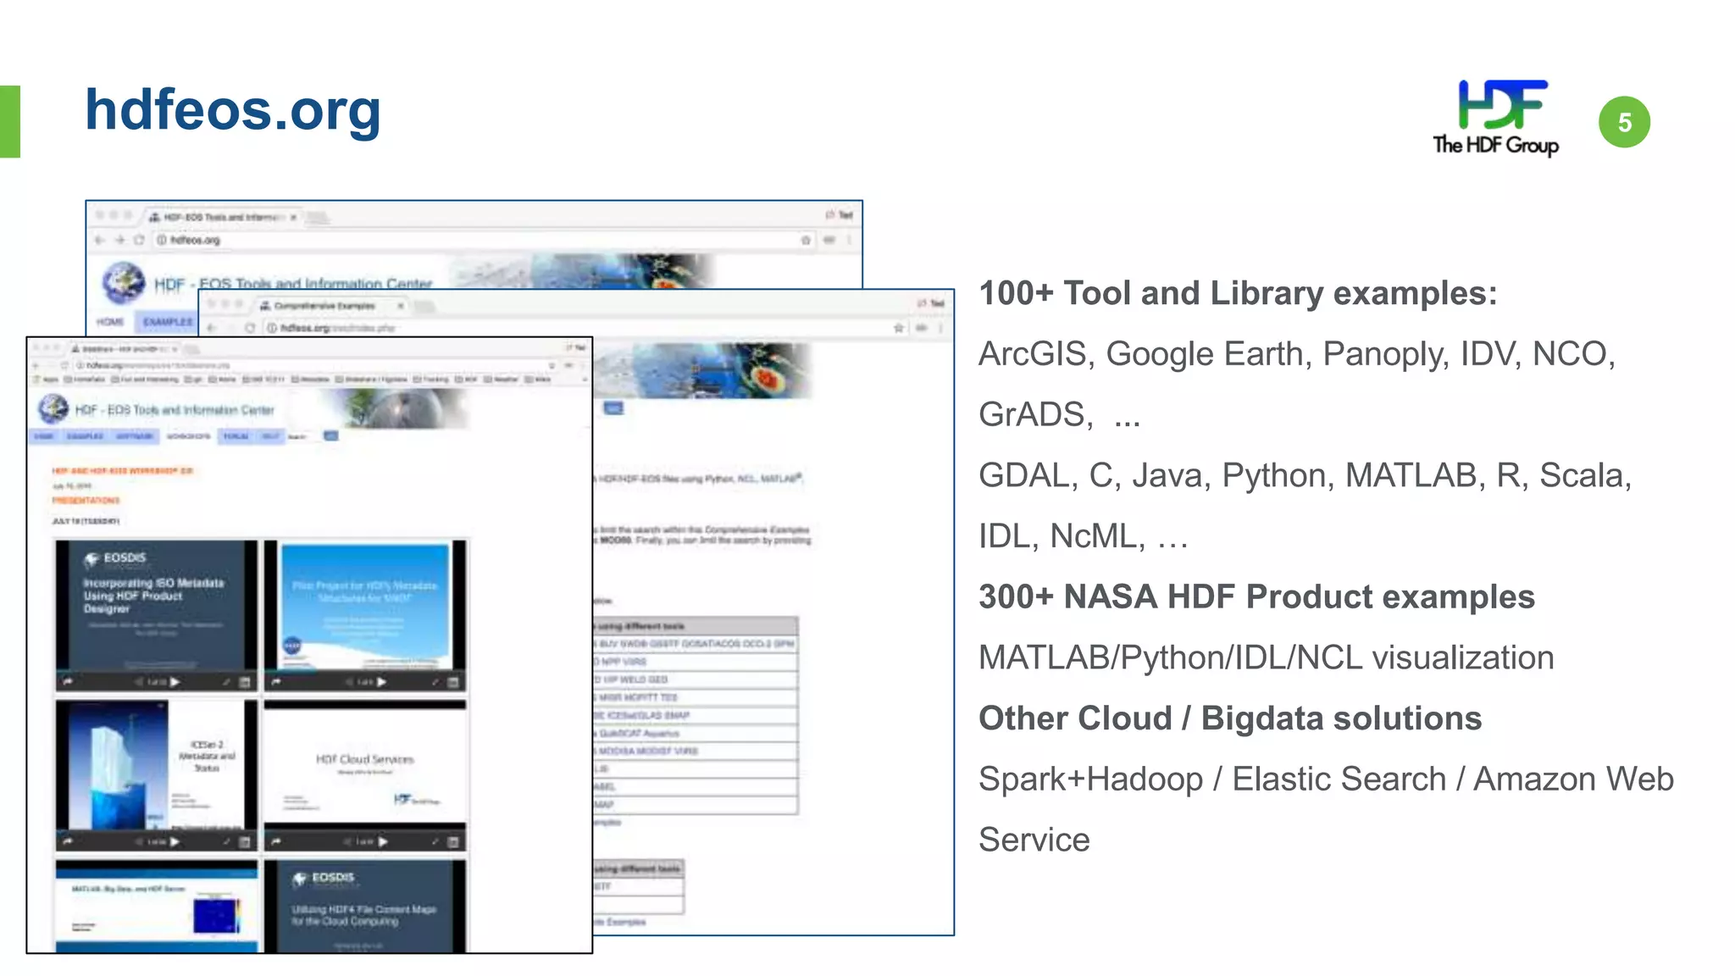Open FORUM tab in front workshop window
The image size is (1735, 976).
(x=236, y=436)
